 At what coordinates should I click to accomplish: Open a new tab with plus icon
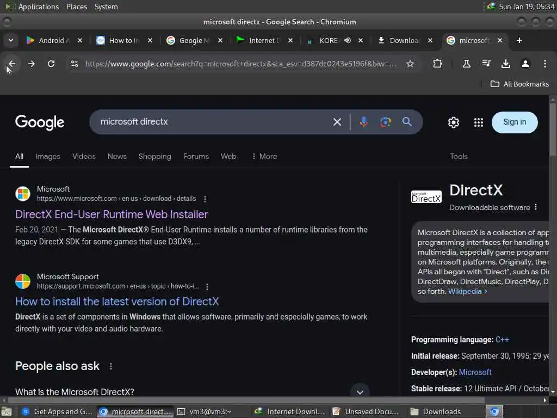pyautogui.click(x=519, y=40)
